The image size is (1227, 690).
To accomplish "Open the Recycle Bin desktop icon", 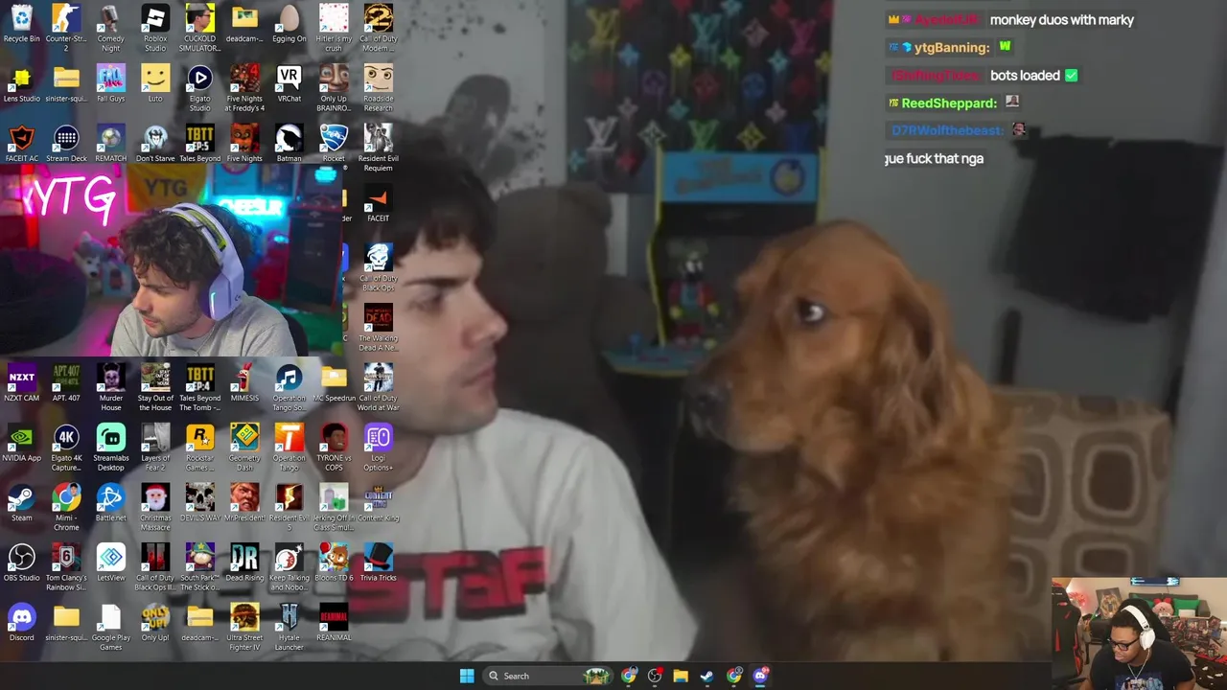I will (x=21, y=25).
